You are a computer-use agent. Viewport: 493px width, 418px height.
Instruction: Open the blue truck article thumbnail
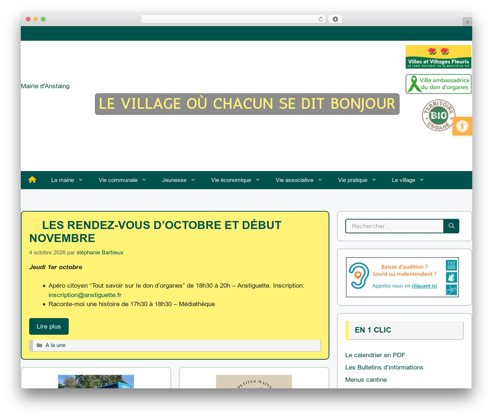click(96, 382)
